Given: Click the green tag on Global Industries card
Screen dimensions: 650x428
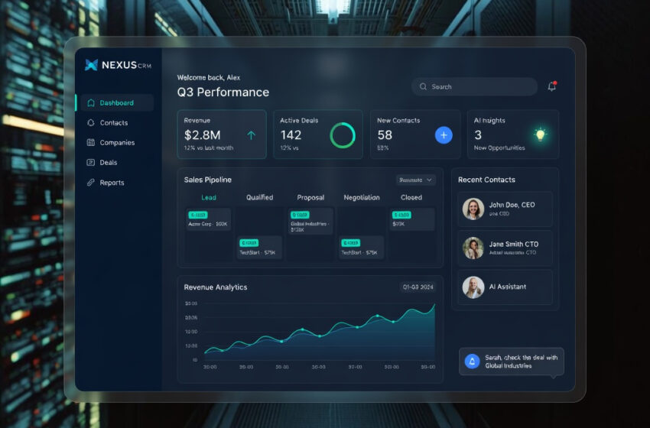Looking at the screenshot, I should click(x=300, y=215).
